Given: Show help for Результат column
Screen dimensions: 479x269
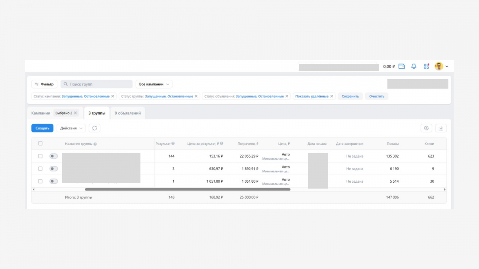Looking at the screenshot, I should pos(173,143).
